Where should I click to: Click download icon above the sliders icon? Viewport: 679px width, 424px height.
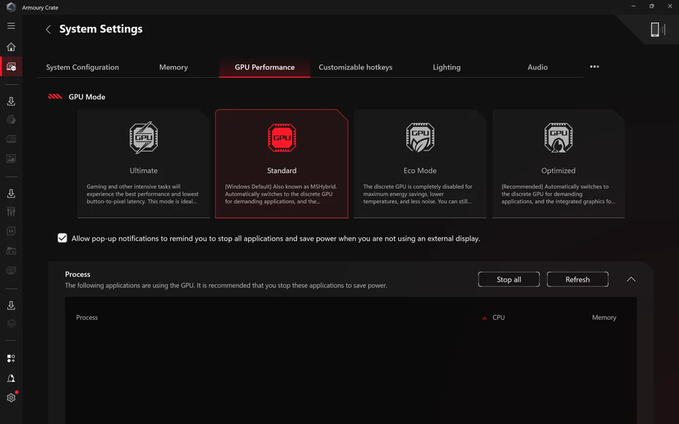(11, 193)
